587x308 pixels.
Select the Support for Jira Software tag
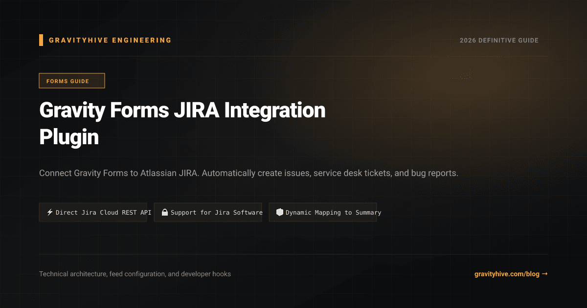(x=208, y=213)
